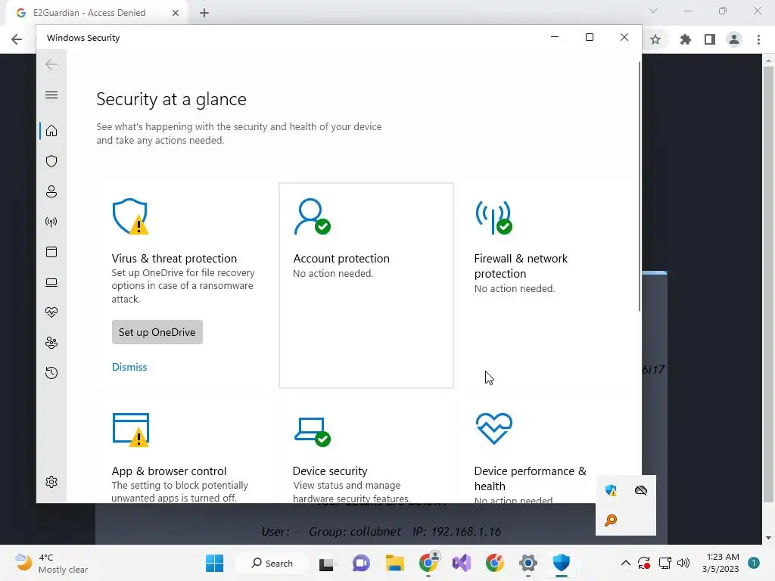Open File Explorer from the taskbar

395,563
